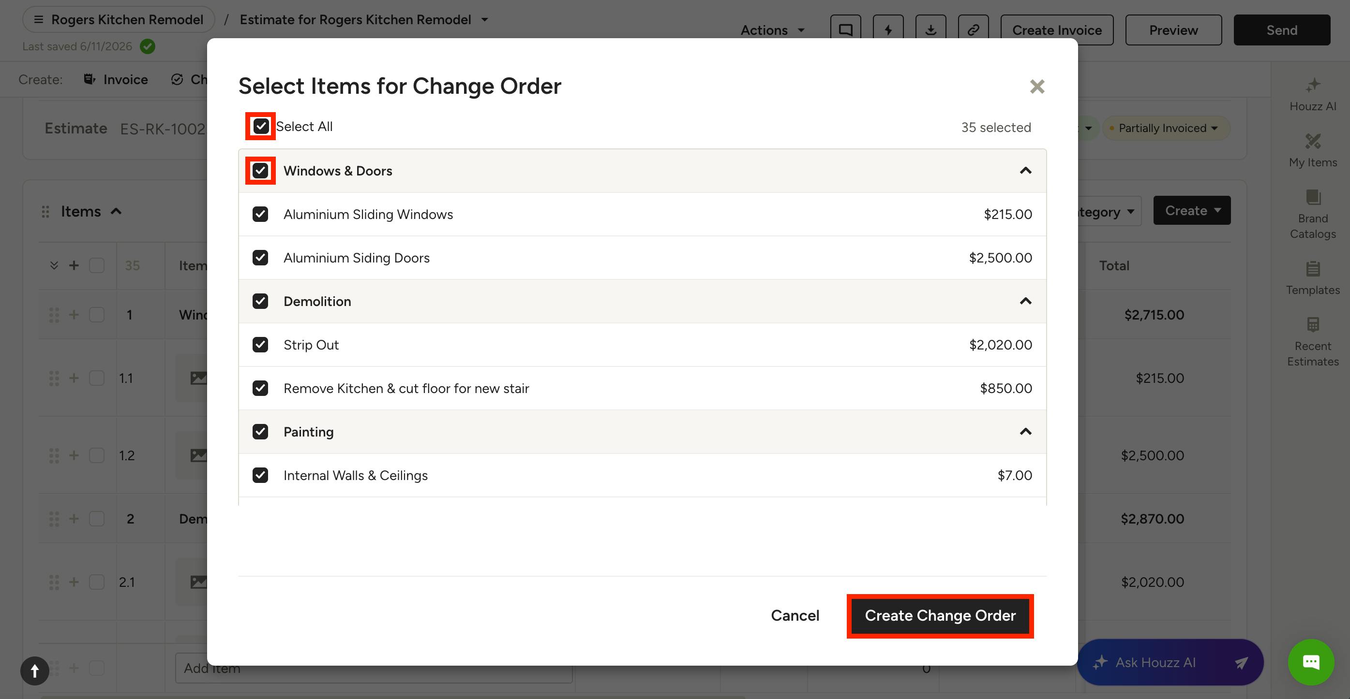
Task: Check the checkbox for row 1.1
Action: pyautogui.click(x=96, y=378)
